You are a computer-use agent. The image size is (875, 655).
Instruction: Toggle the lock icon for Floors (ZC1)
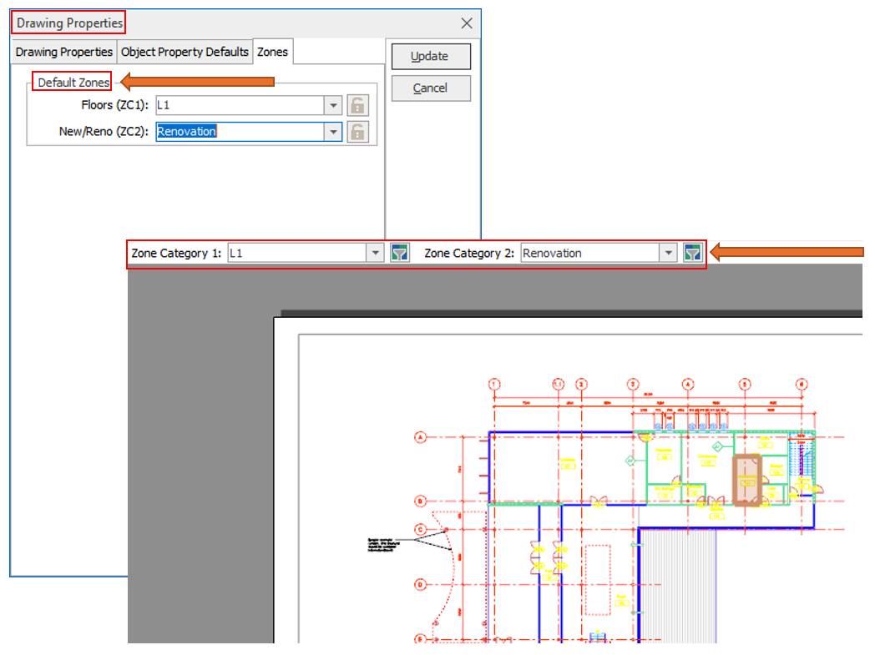[x=357, y=105]
